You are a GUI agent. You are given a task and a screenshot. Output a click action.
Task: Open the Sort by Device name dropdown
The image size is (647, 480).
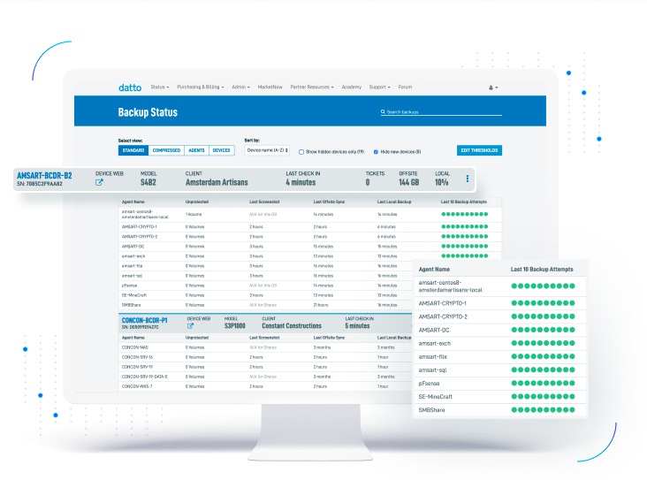[267, 150]
